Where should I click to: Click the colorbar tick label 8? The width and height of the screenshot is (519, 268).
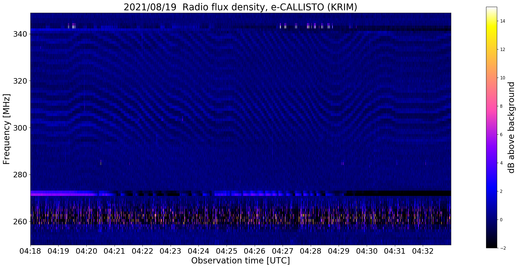[x=501, y=106]
